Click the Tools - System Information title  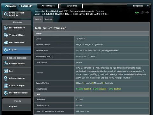pyautogui.click(x=50, y=28)
